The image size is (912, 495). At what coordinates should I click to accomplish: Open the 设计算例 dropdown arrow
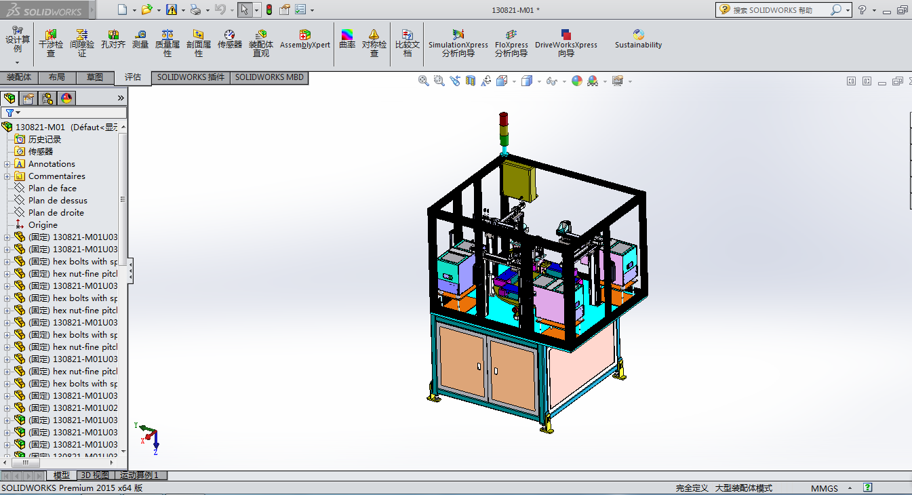click(18, 62)
